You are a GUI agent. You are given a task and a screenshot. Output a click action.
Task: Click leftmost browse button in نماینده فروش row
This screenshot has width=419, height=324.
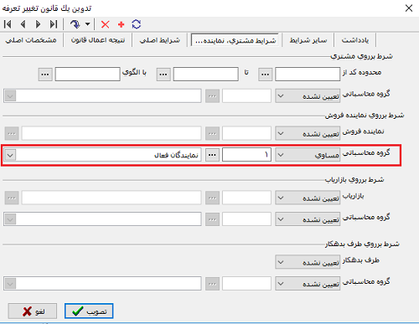click(x=12, y=133)
